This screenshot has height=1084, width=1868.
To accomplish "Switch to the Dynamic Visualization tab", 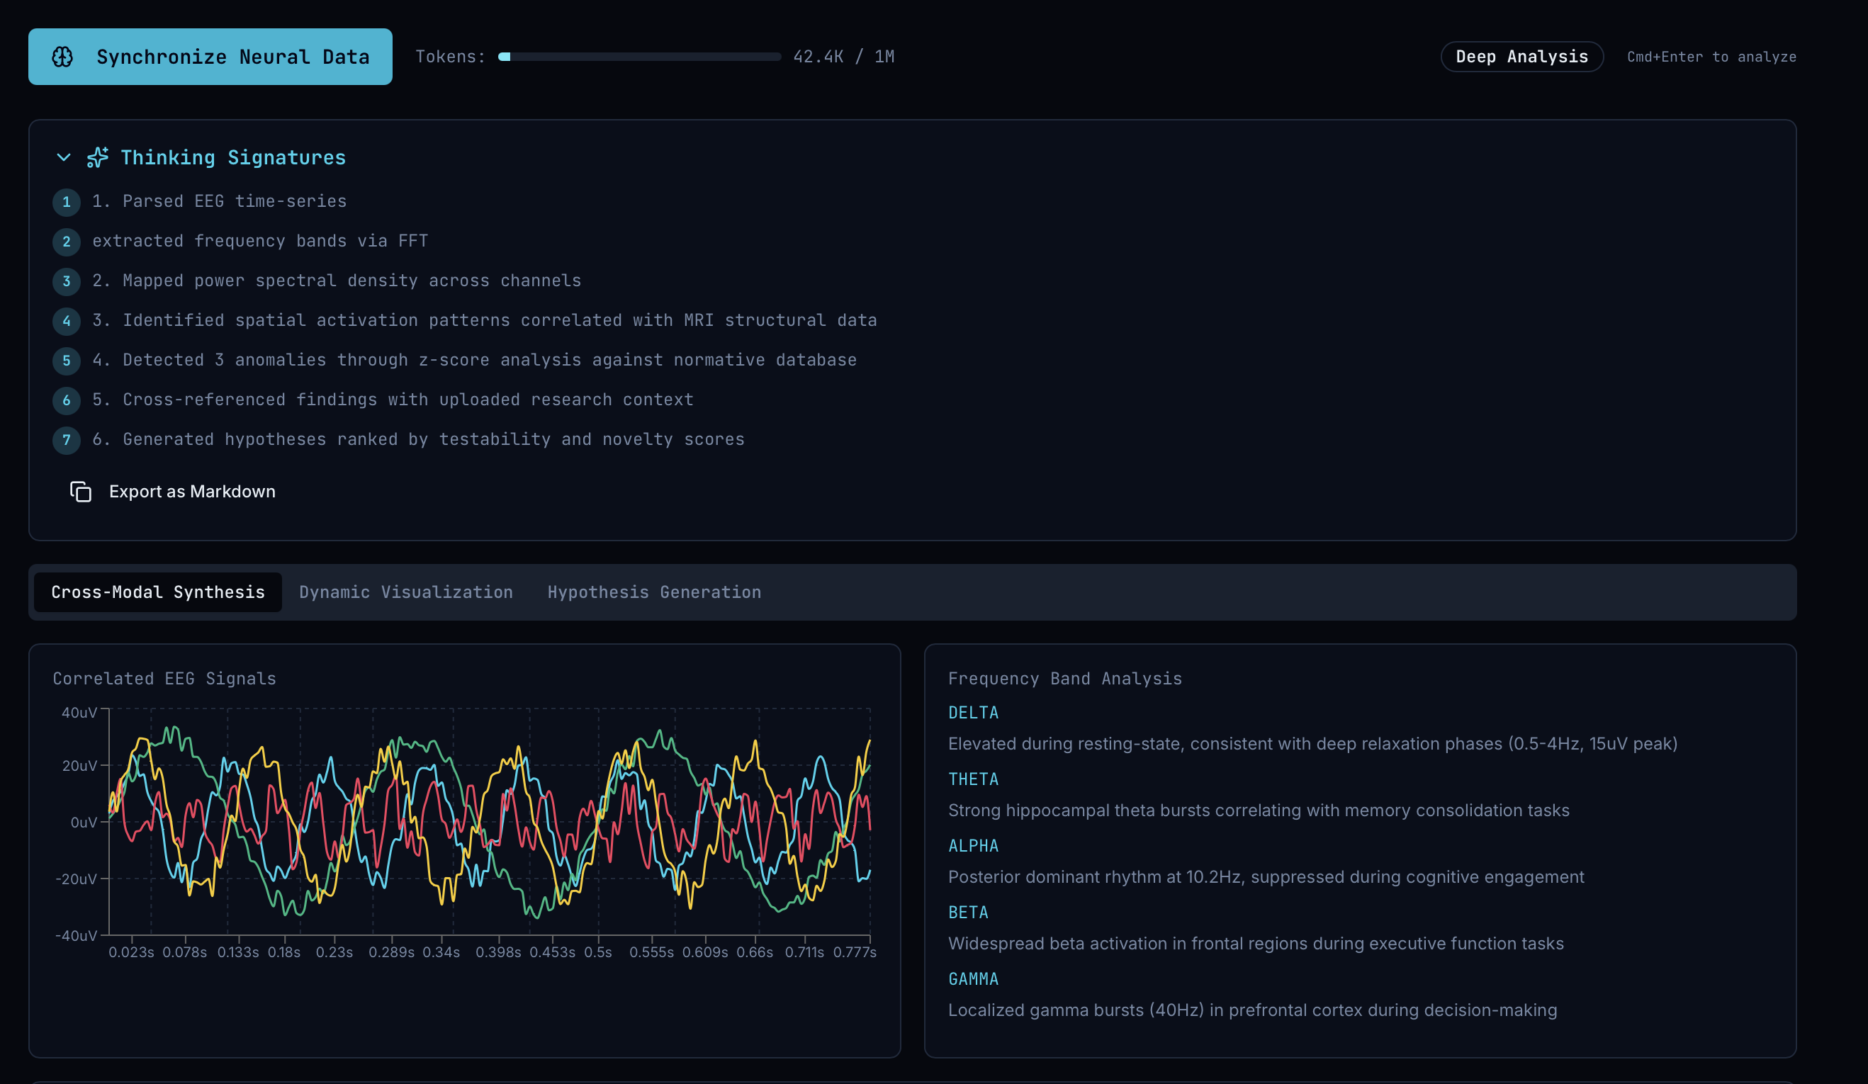I will coord(405,592).
